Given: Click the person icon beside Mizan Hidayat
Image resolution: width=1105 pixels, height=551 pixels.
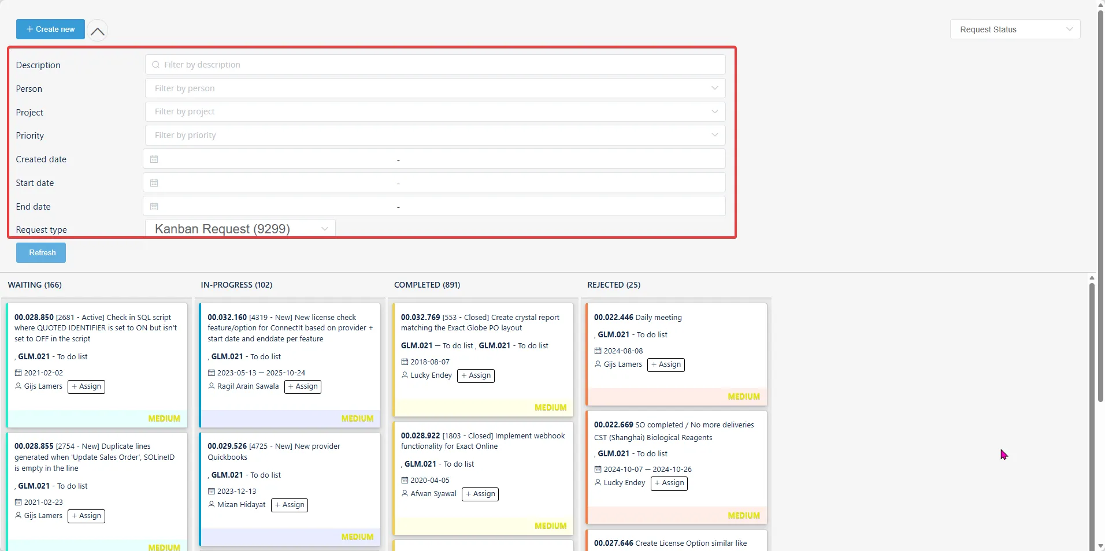Looking at the screenshot, I should click(212, 504).
